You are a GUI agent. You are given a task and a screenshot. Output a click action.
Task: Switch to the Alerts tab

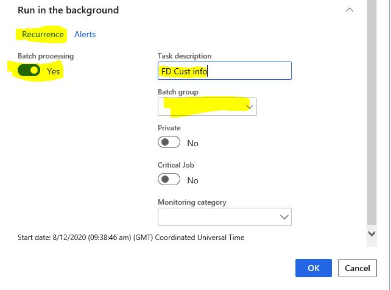pyautogui.click(x=85, y=34)
